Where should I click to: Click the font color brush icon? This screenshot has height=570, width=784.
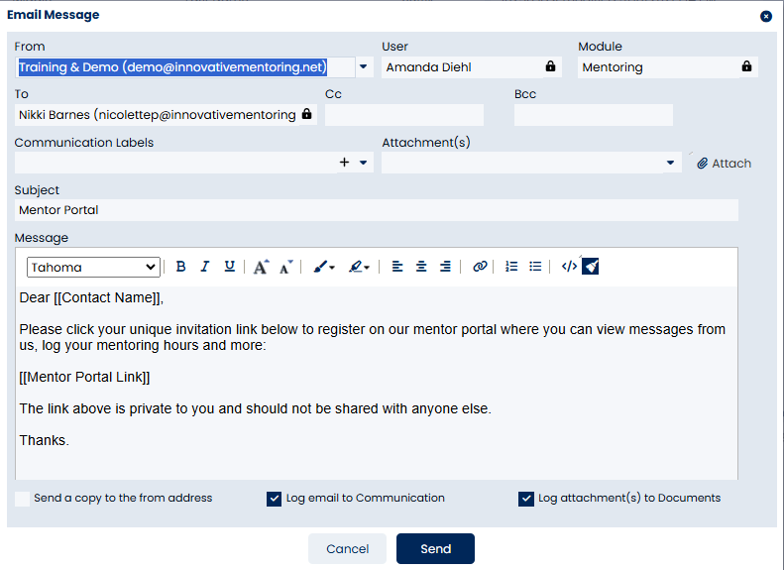pos(320,267)
